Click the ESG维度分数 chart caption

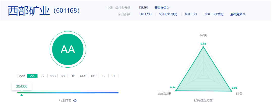pyautogui.click(x=203, y=100)
